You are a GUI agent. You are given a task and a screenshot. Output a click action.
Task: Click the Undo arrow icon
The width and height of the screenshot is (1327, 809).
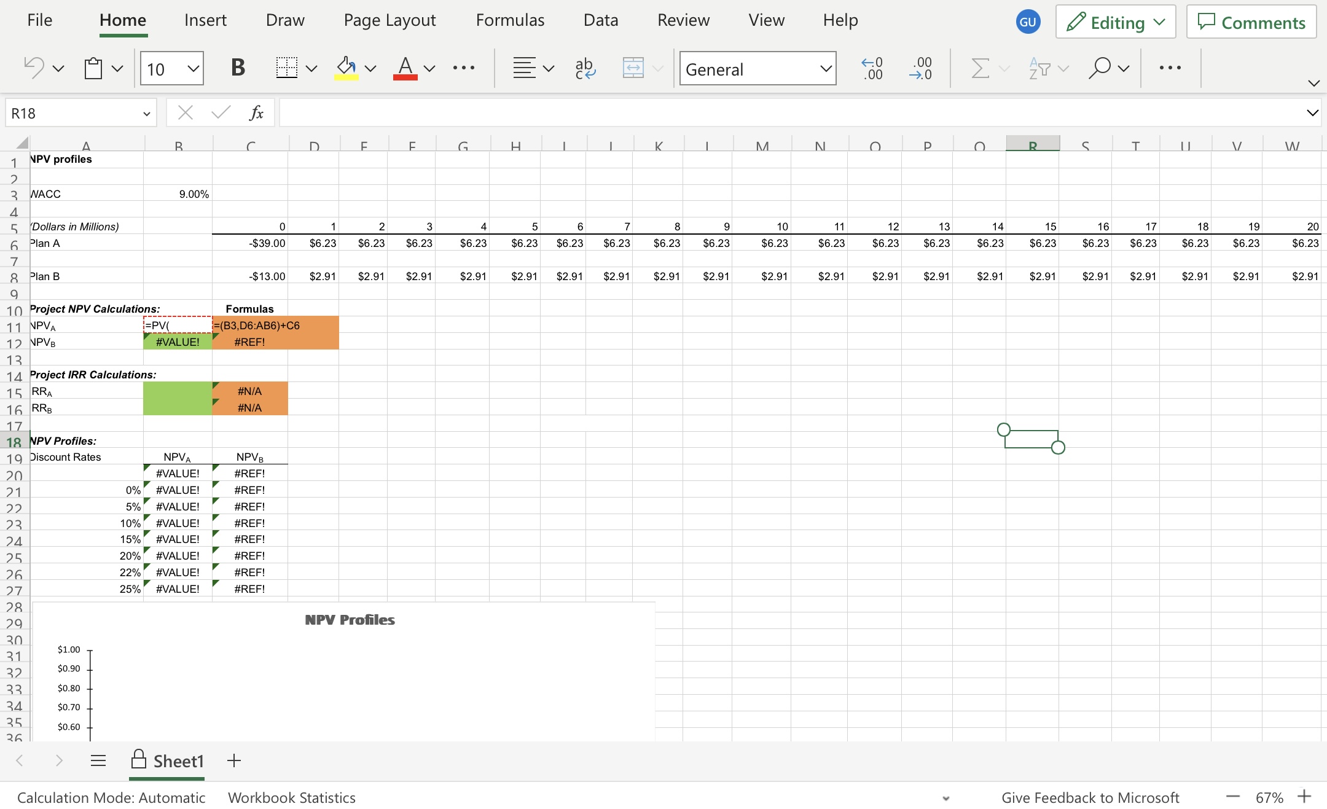[x=34, y=68]
